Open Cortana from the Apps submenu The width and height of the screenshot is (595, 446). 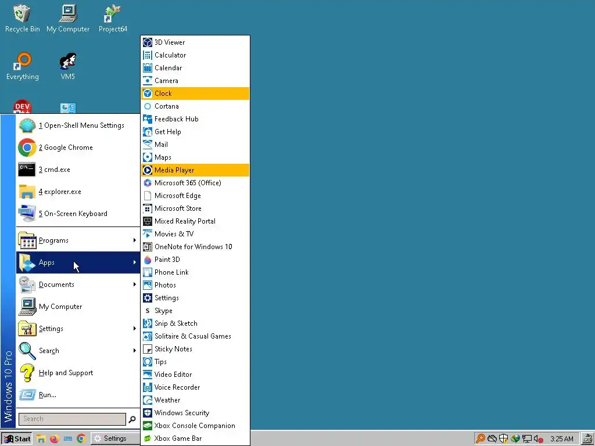pos(195,106)
